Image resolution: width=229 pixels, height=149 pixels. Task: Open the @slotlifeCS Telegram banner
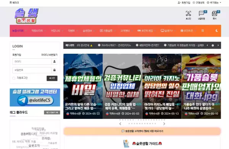point(35,98)
